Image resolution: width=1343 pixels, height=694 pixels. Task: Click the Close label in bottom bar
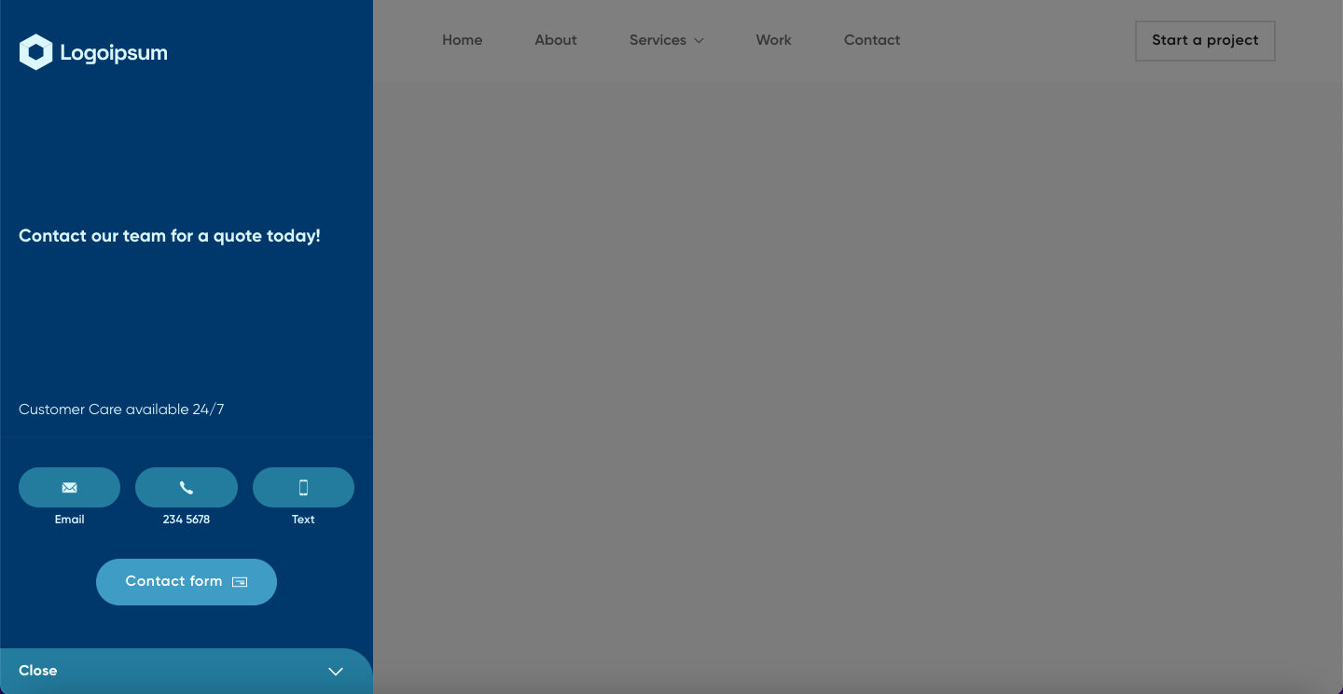point(38,671)
